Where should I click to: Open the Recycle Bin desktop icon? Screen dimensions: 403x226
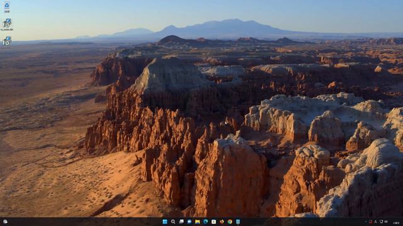pos(7,7)
